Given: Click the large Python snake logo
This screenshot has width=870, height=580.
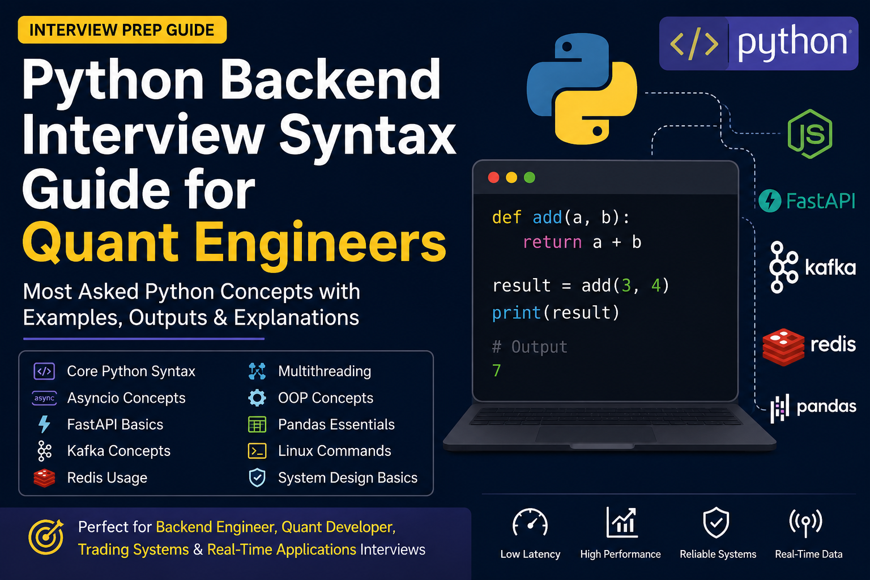Looking at the screenshot, I should pyautogui.click(x=582, y=88).
